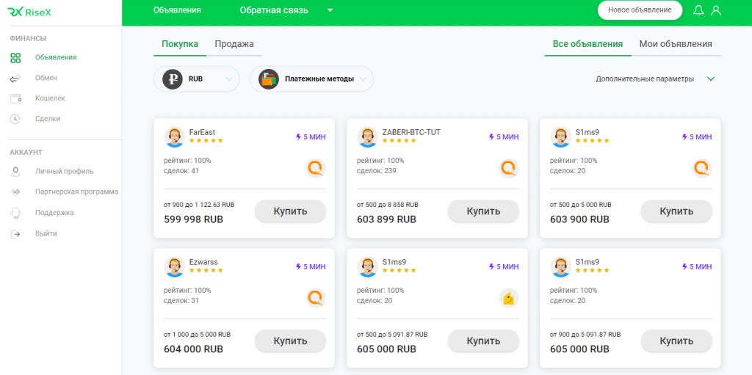Click the Ezwarss seller avatar
Image resolution: width=752 pixels, height=375 pixels.
click(175, 266)
